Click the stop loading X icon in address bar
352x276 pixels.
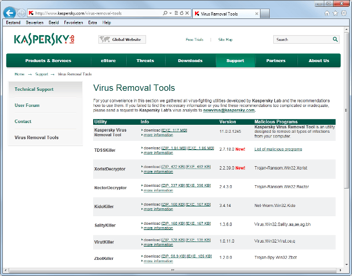[187, 13]
